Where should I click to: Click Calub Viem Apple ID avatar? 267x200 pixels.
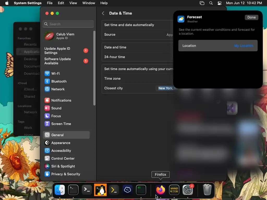pyautogui.click(x=49, y=36)
